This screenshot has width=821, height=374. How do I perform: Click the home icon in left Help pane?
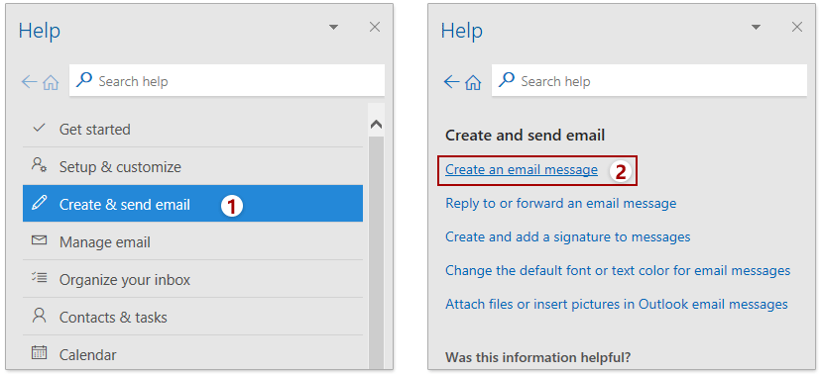pyautogui.click(x=51, y=82)
